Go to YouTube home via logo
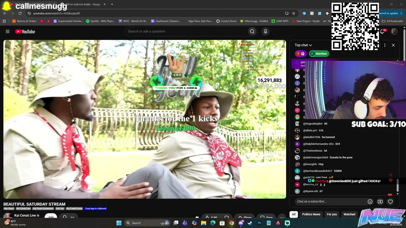Screen dimensions: 406x228 coord(25,31)
